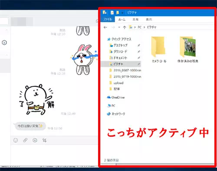Image resolution: width=217 pixels, height=171 pixels.
Task: Switch to the 表示 ribbon tab
Action: 149,20
